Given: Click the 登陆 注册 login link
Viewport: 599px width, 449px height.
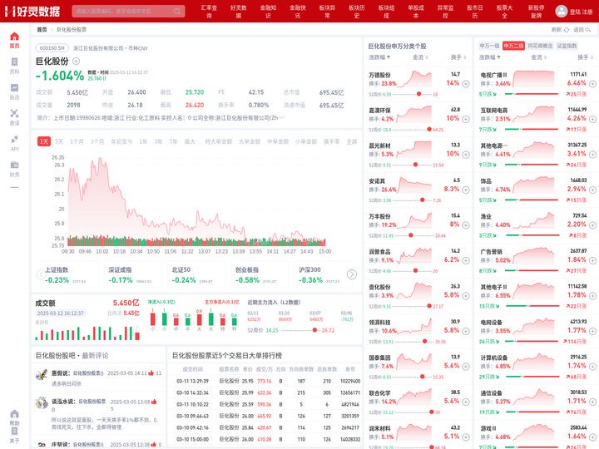Looking at the screenshot, I should tap(581, 12).
